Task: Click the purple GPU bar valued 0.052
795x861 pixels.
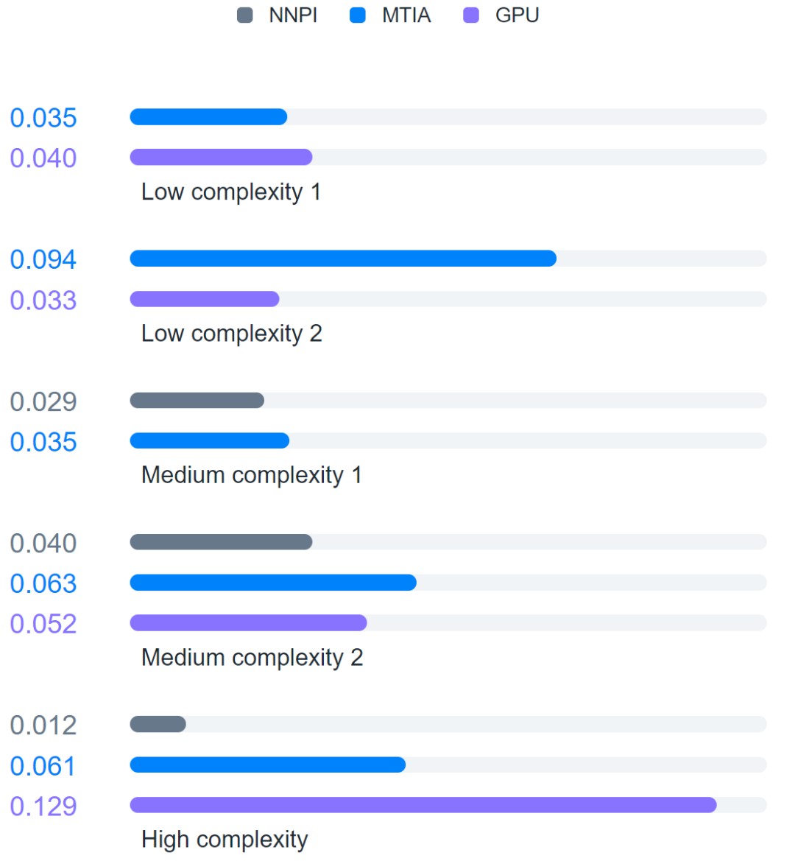Action: tap(248, 623)
